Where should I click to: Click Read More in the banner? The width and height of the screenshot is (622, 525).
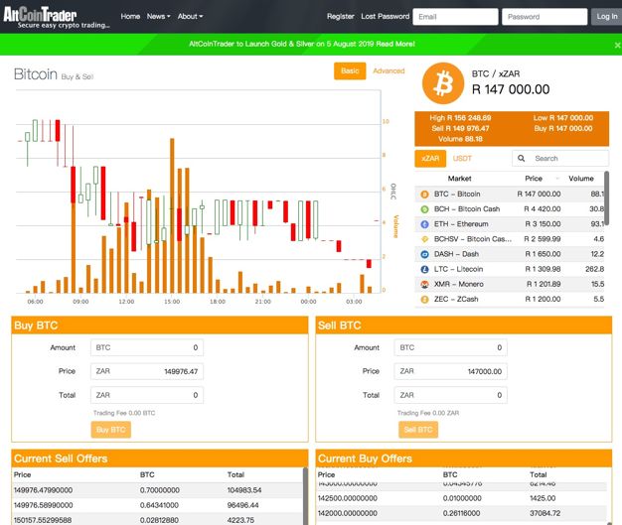click(395, 44)
